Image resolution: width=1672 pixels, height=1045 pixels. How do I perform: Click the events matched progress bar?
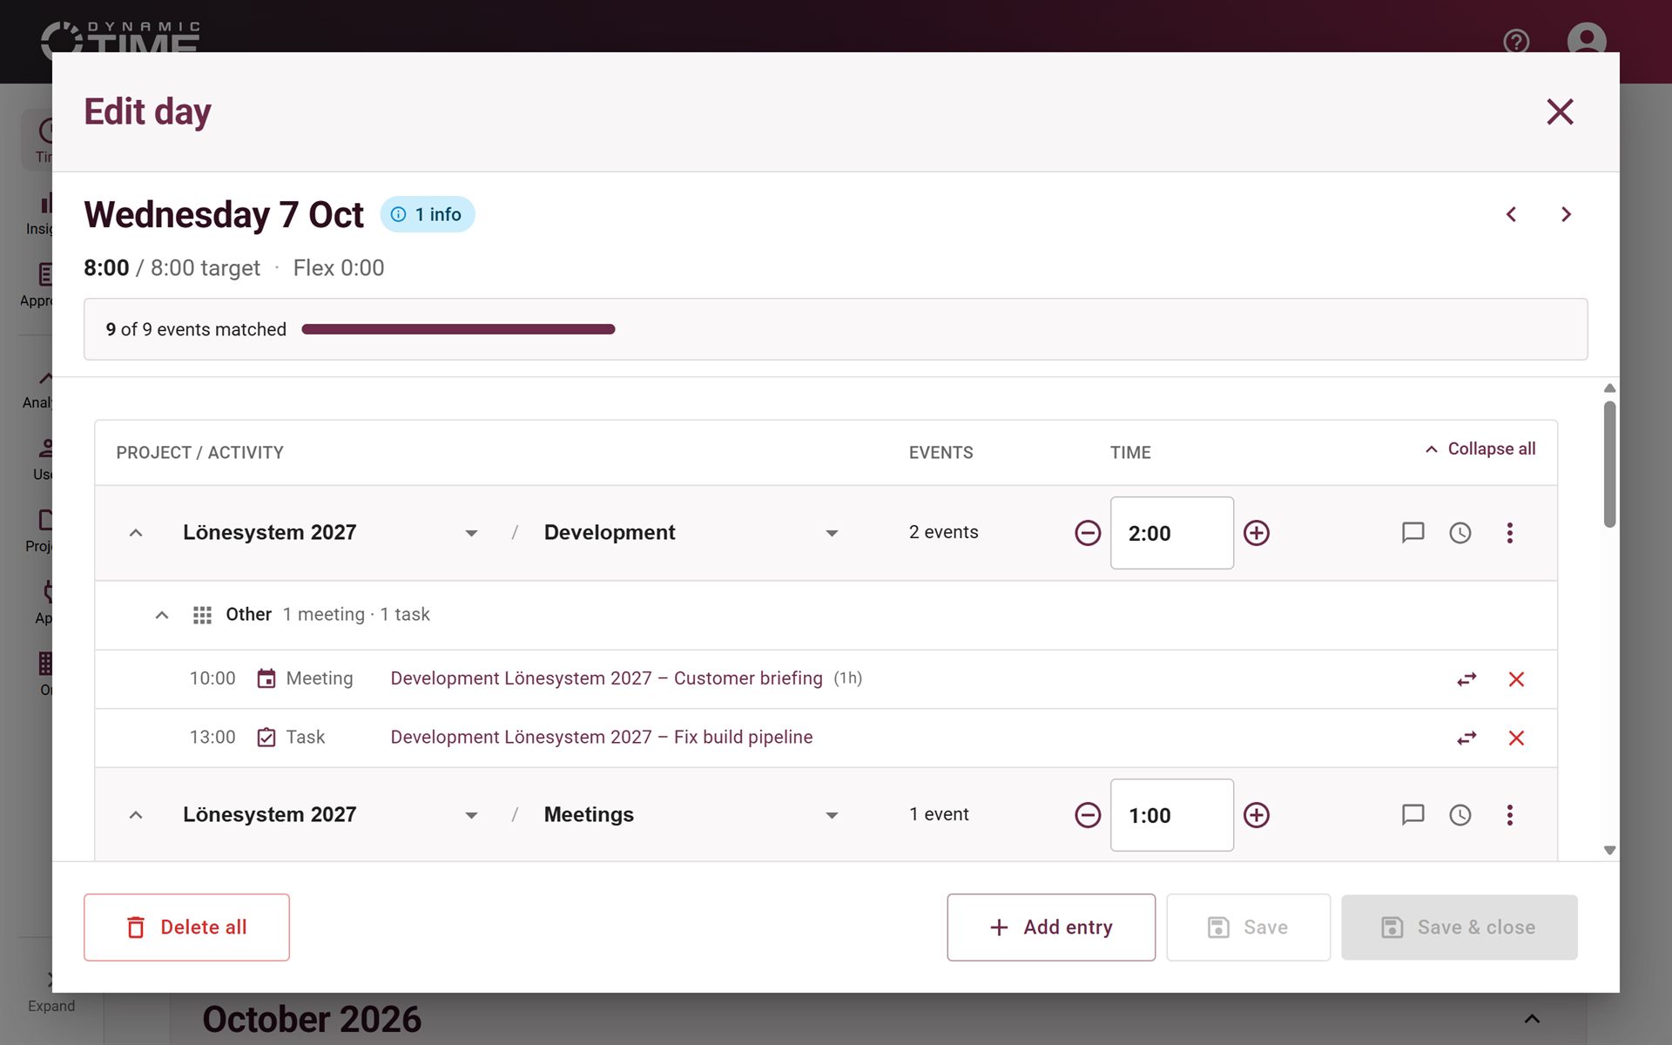458,329
